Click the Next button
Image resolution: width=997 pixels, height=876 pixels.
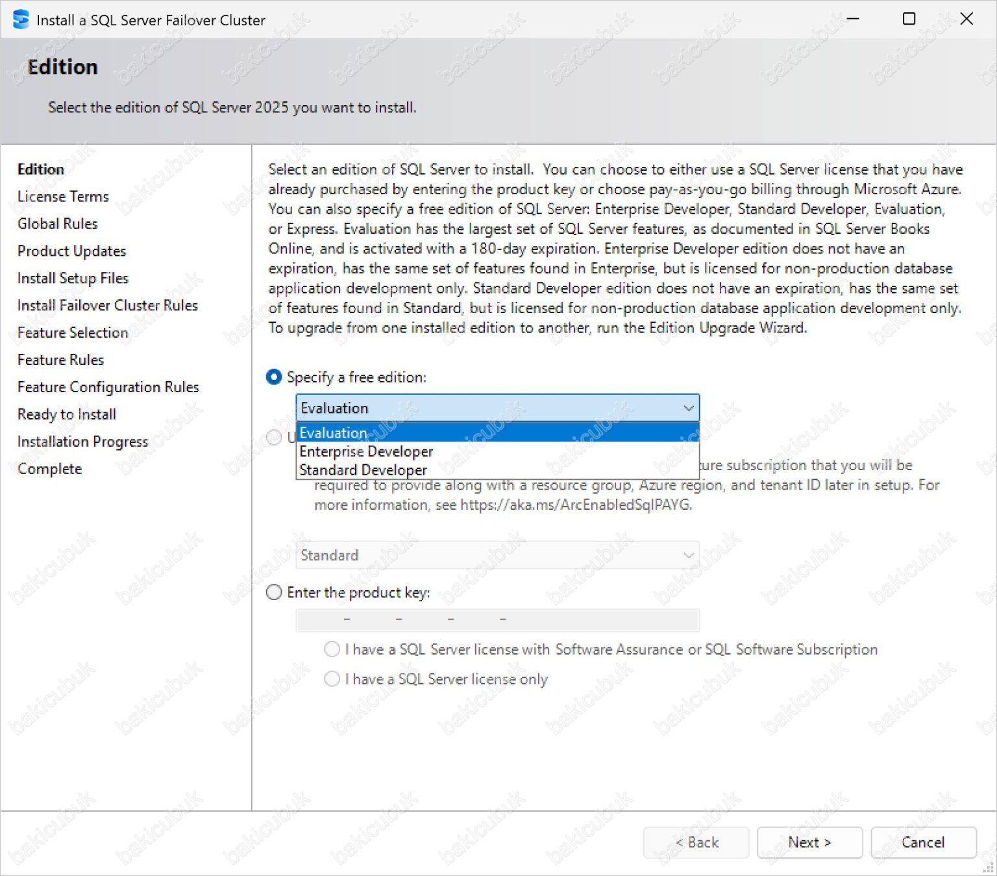tap(809, 842)
